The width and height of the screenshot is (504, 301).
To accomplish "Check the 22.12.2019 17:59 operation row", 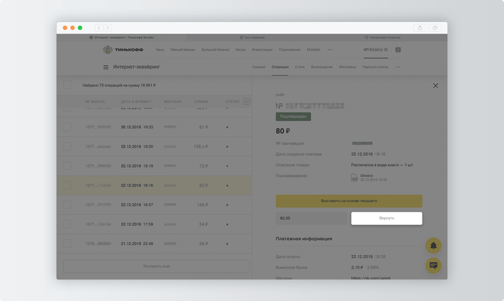I will pyautogui.click(x=67, y=225).
